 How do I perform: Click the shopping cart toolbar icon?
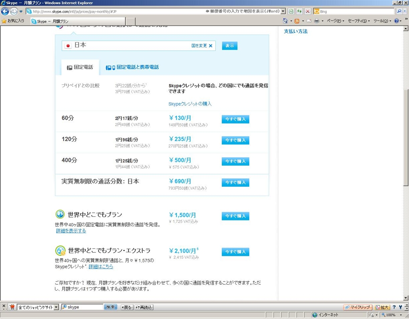tap(12, 307)
